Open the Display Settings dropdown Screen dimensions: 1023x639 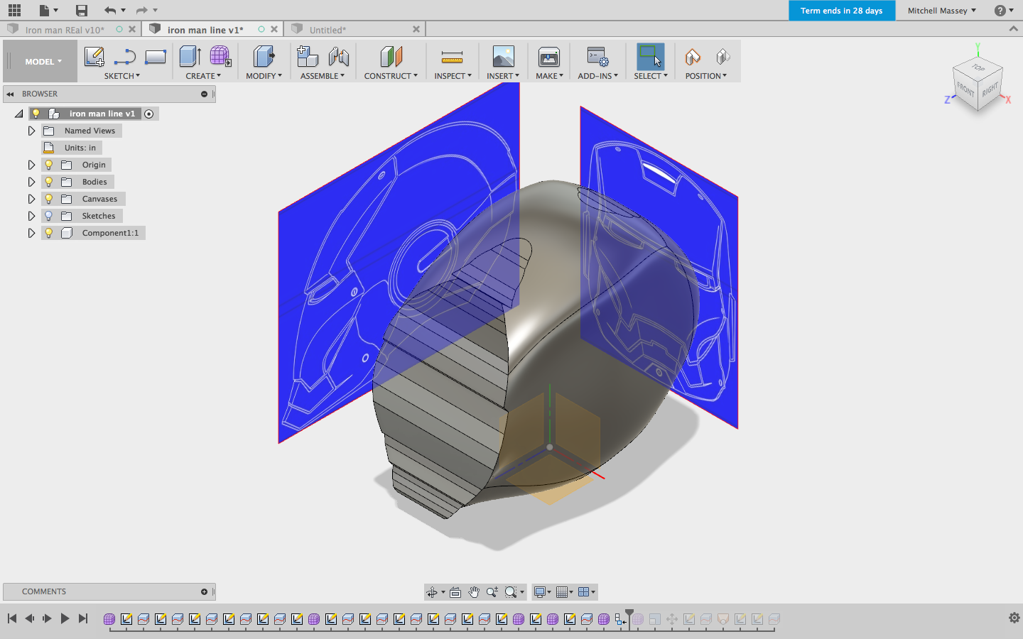coord(543,592)
